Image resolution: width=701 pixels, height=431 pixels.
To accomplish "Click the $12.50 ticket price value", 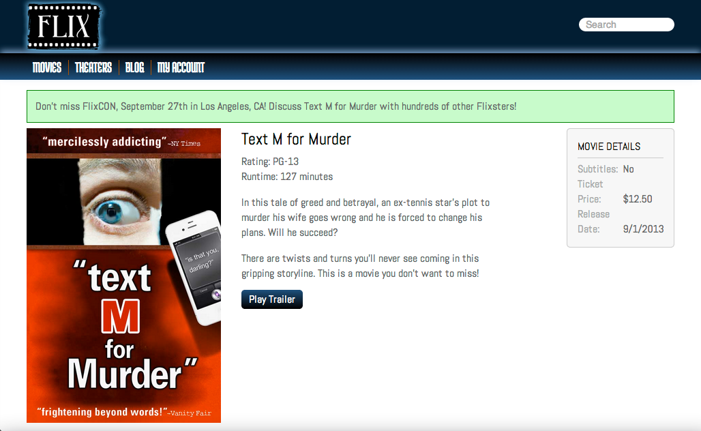I will (638, 199).
